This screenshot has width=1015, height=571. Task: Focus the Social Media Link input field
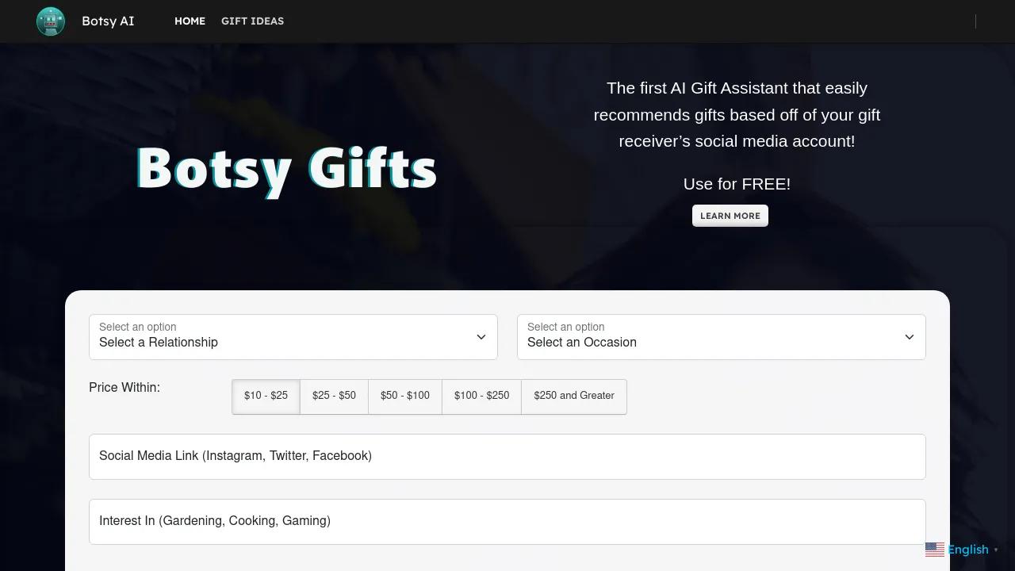click(507, 457)
